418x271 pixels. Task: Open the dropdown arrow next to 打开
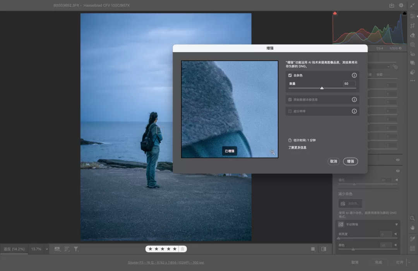[408, 262]
